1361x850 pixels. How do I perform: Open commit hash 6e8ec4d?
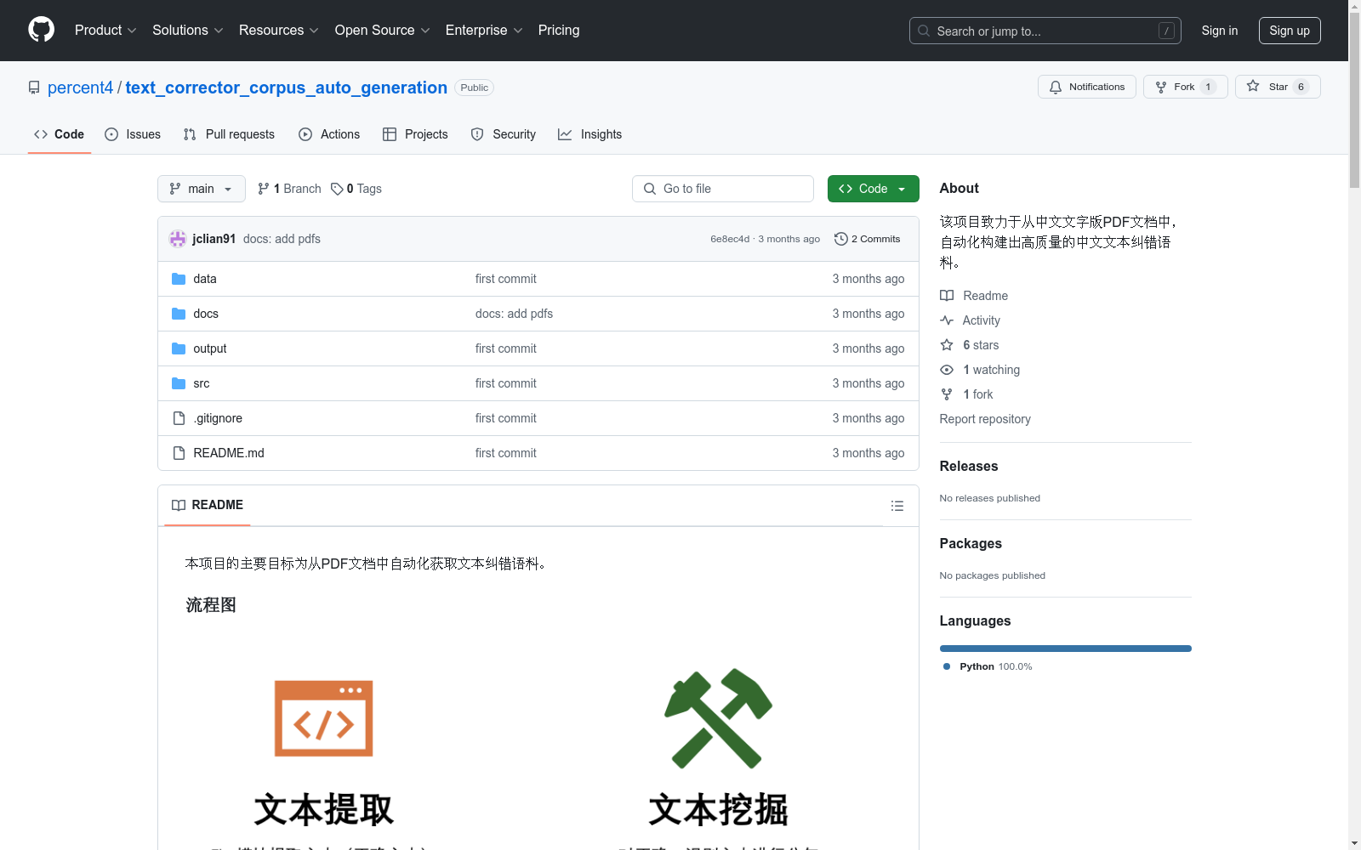[730, 239]
